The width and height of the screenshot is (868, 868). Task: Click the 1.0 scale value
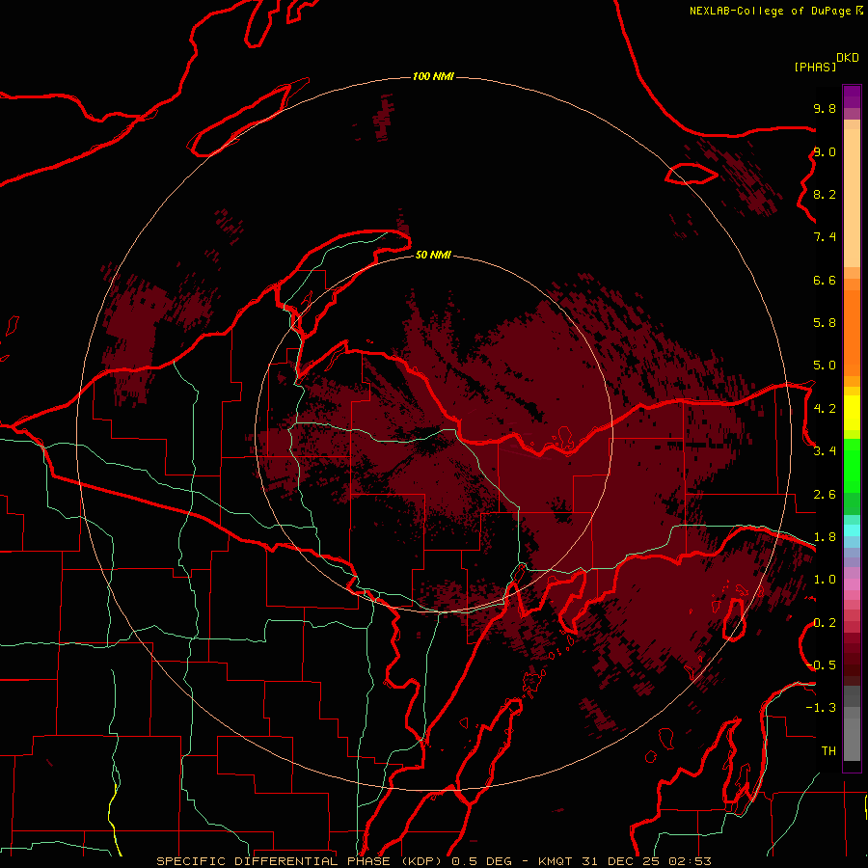(x=825, y=580)
